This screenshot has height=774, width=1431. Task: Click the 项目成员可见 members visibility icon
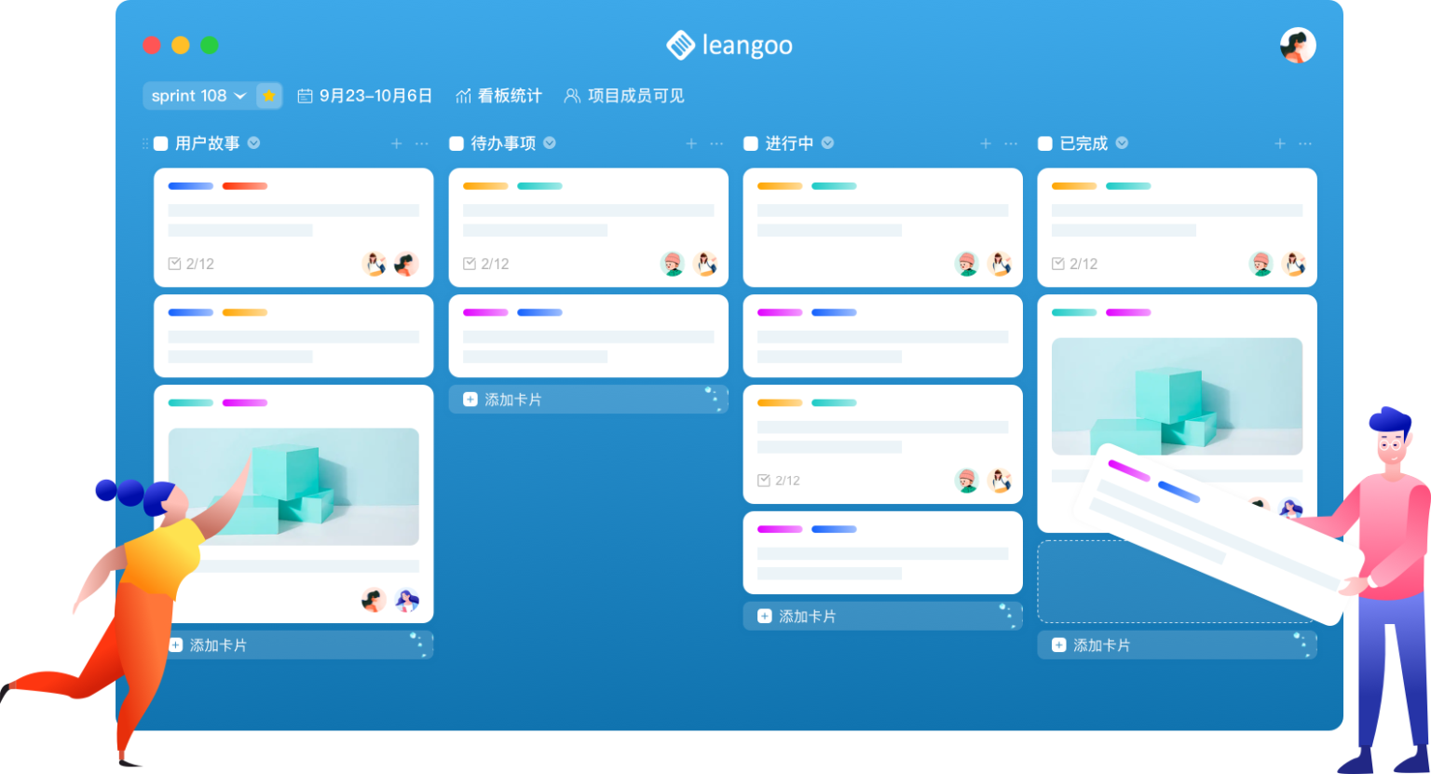coord(572,94)
